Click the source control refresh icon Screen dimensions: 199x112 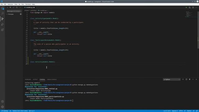click(x=17, y=7)
